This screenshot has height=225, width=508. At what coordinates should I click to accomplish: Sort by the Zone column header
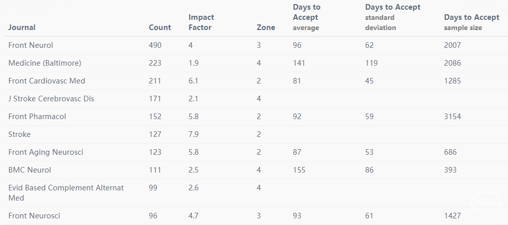pyautogui.click(x=266, y=27)
